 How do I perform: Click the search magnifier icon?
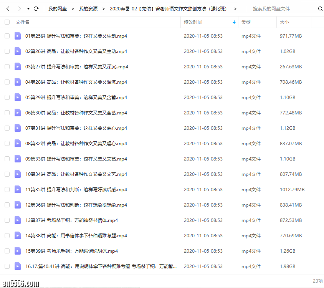tap(320, 9)
